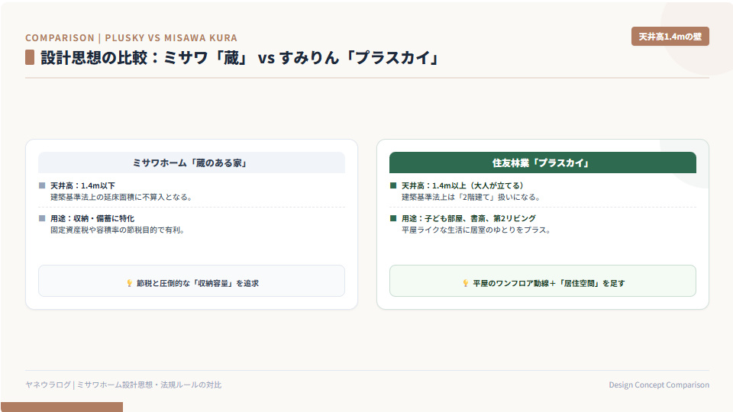
Task: Select the ミサワホーム「蔵のある家」 card header
Action: pos(192,163)
